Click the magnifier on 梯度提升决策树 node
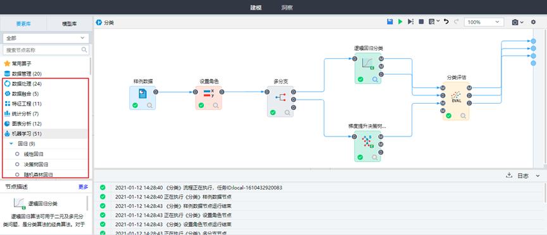This screenshot has height=235, width=547. click(375, 157)
